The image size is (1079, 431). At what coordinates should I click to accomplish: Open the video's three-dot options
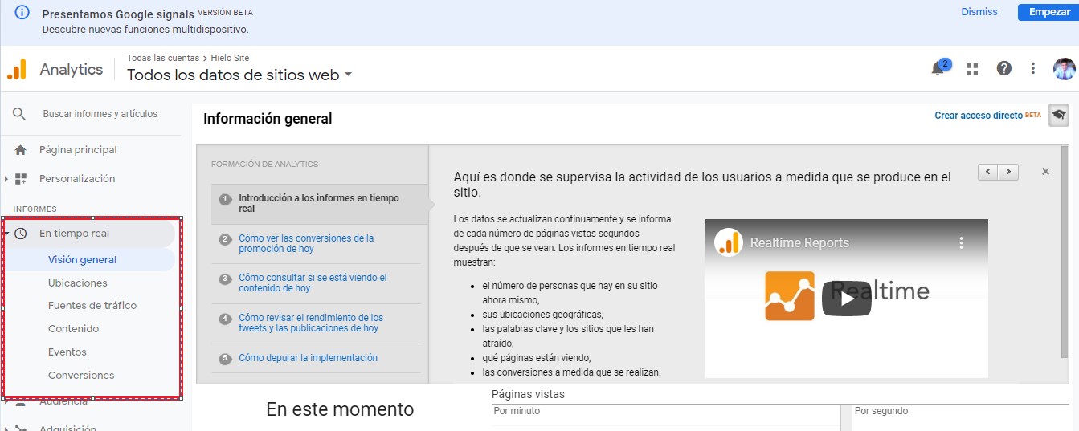pyautogui.click(x=960, y=242)
